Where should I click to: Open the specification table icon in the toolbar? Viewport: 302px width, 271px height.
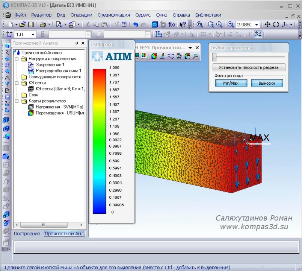[124, 24]
